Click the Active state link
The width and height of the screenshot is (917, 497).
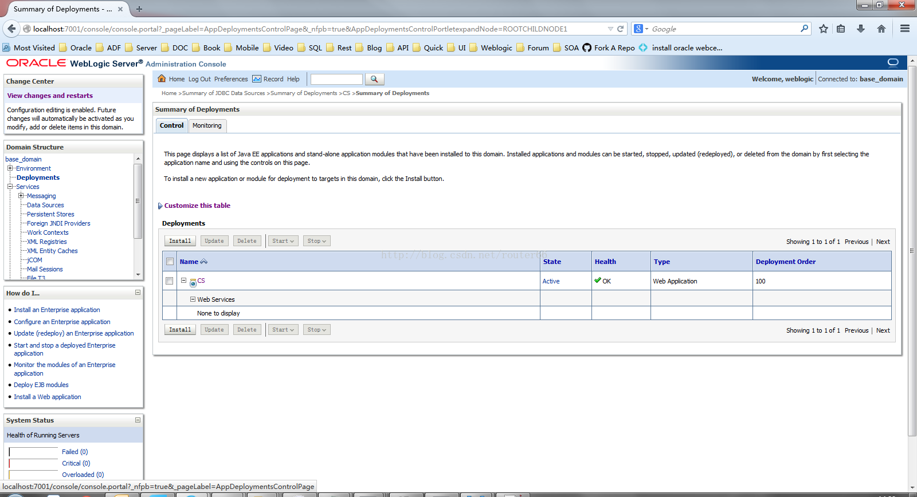coord(551,281)
